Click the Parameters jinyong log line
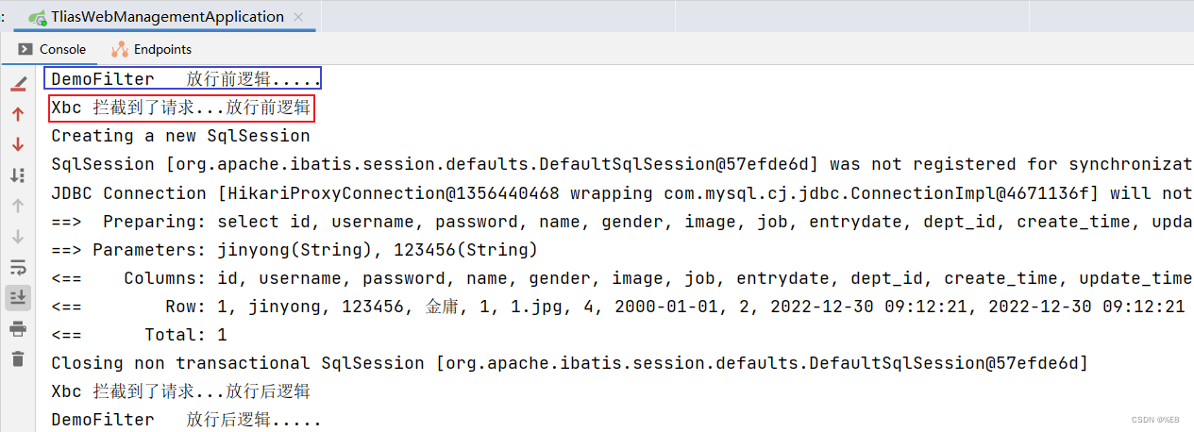 [x=294, y=250]
